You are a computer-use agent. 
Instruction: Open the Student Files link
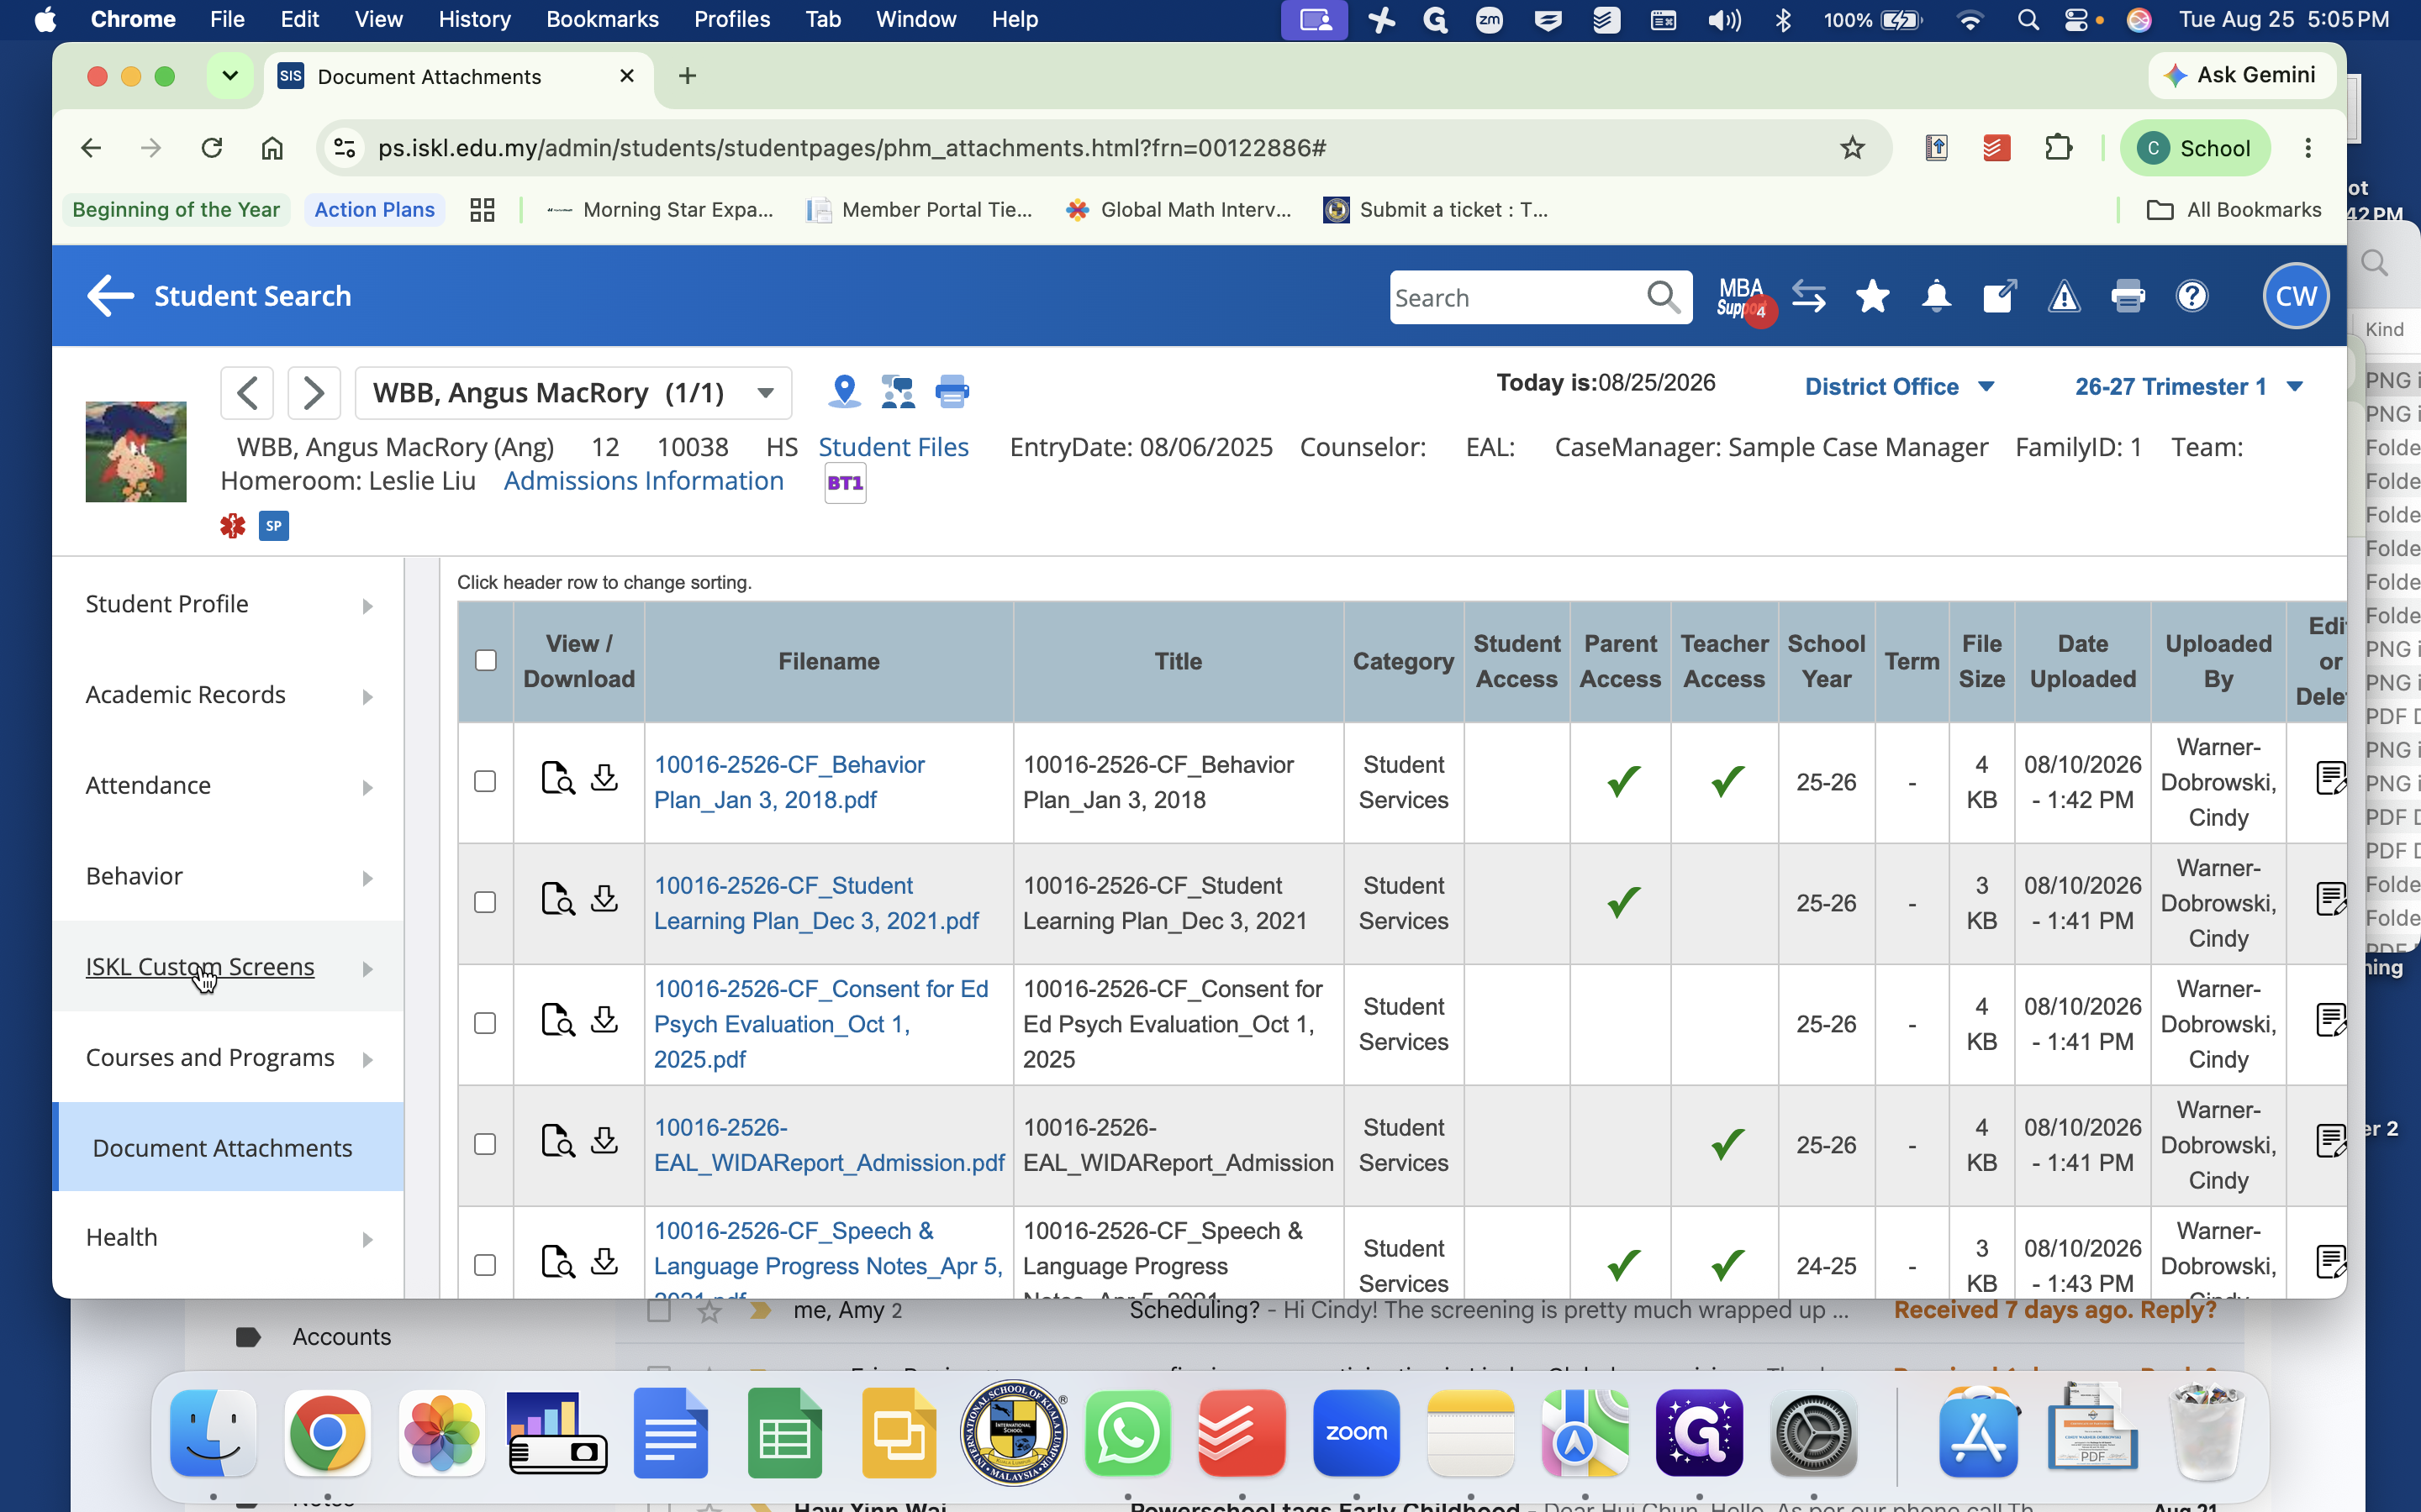[894, 447]
